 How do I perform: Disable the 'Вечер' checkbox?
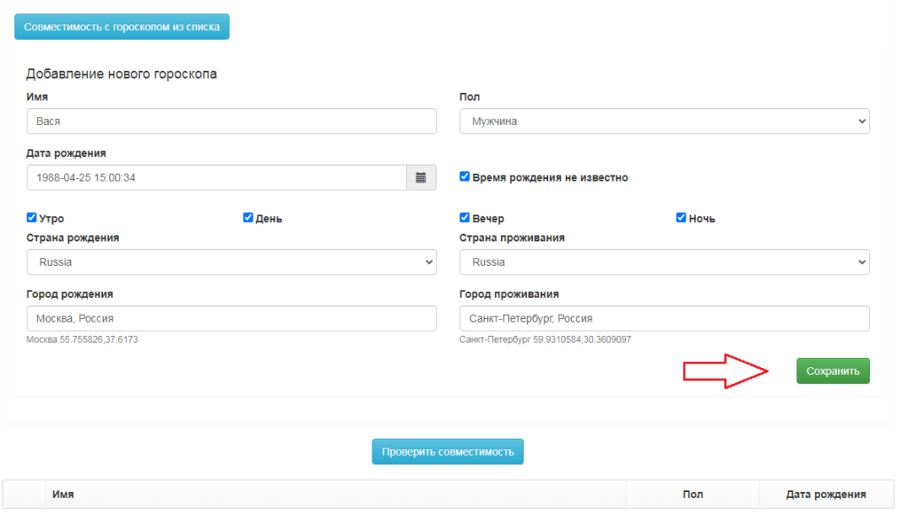click(465, 218)
